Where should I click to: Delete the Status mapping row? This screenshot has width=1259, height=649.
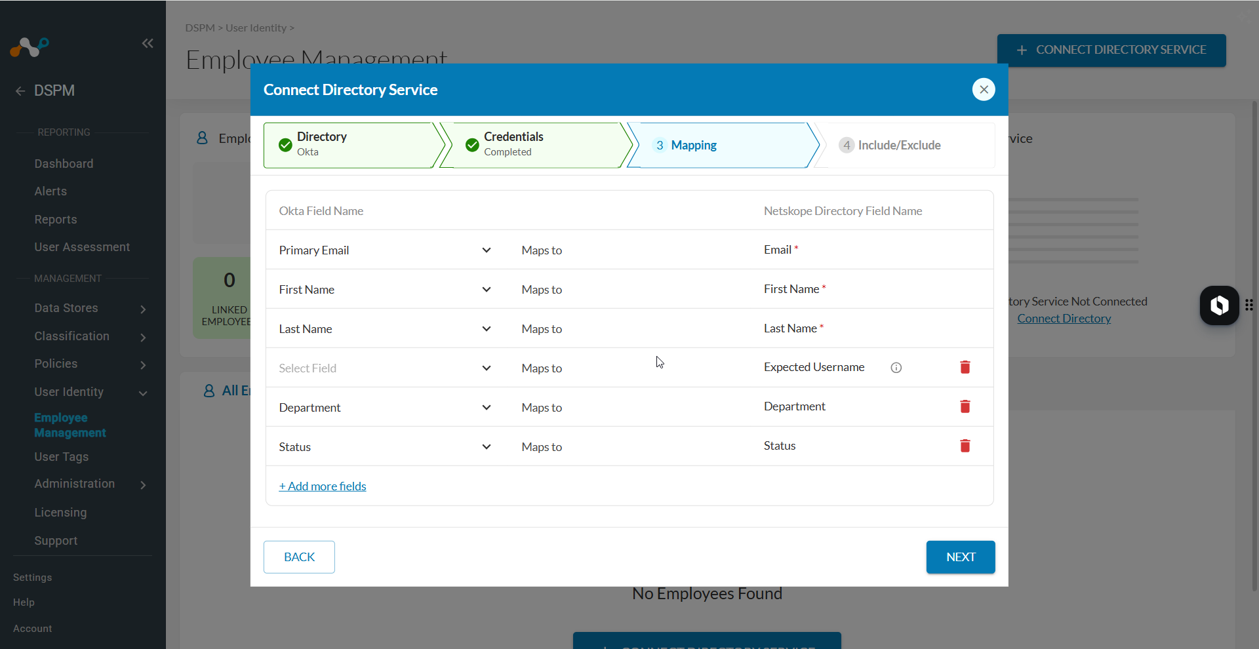click(965, 446)
